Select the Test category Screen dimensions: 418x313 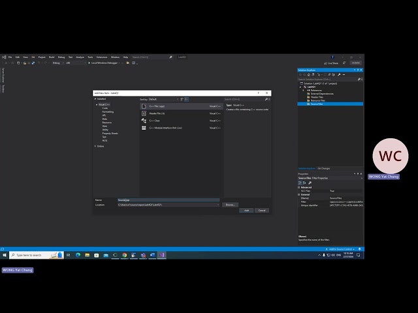point(104,137)
